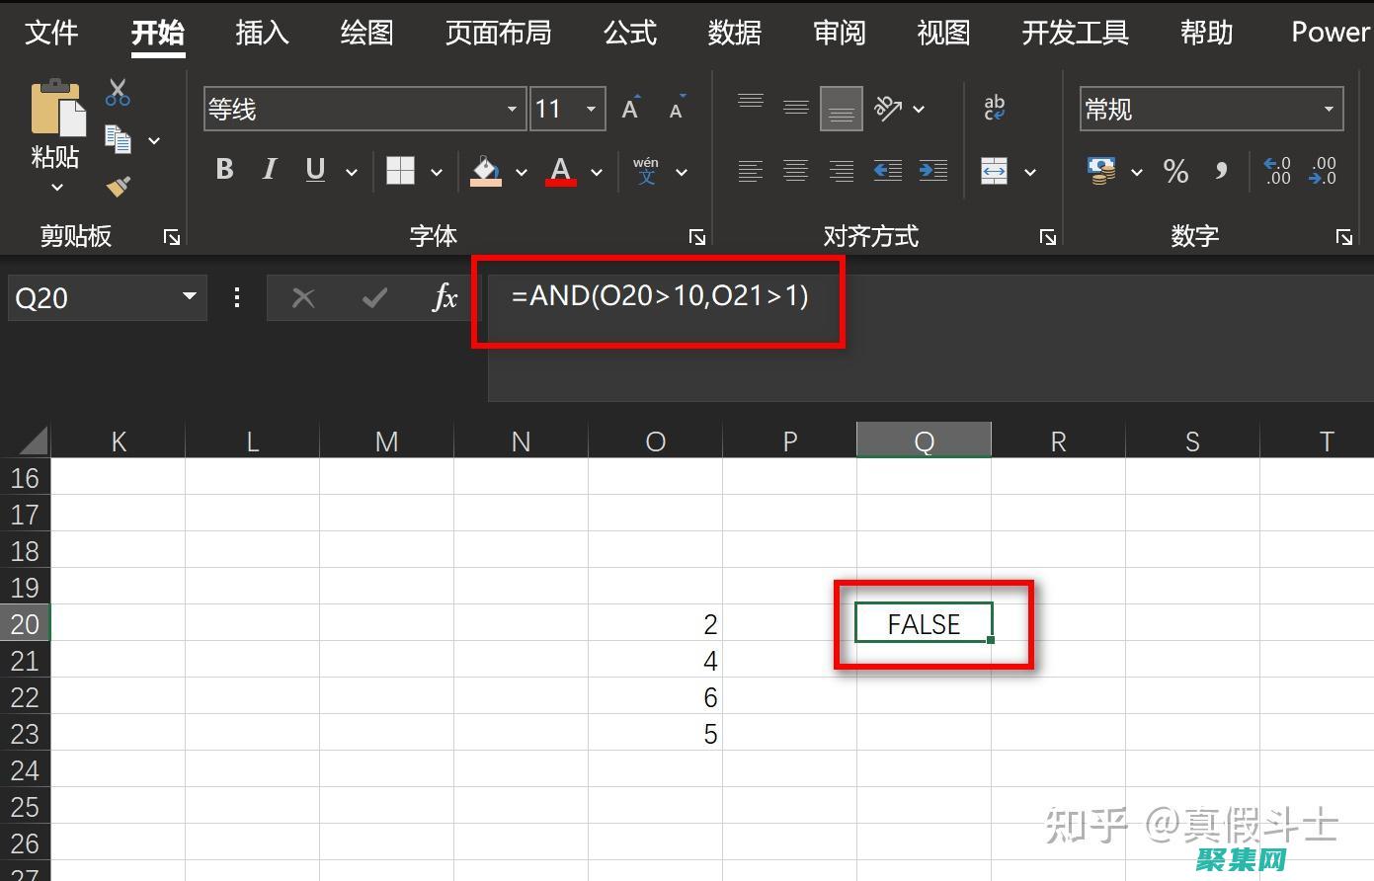Viewport: 1374px width, 881px height.
Task: Open the 常规 number format dropdown
Action: (1328, 109)
